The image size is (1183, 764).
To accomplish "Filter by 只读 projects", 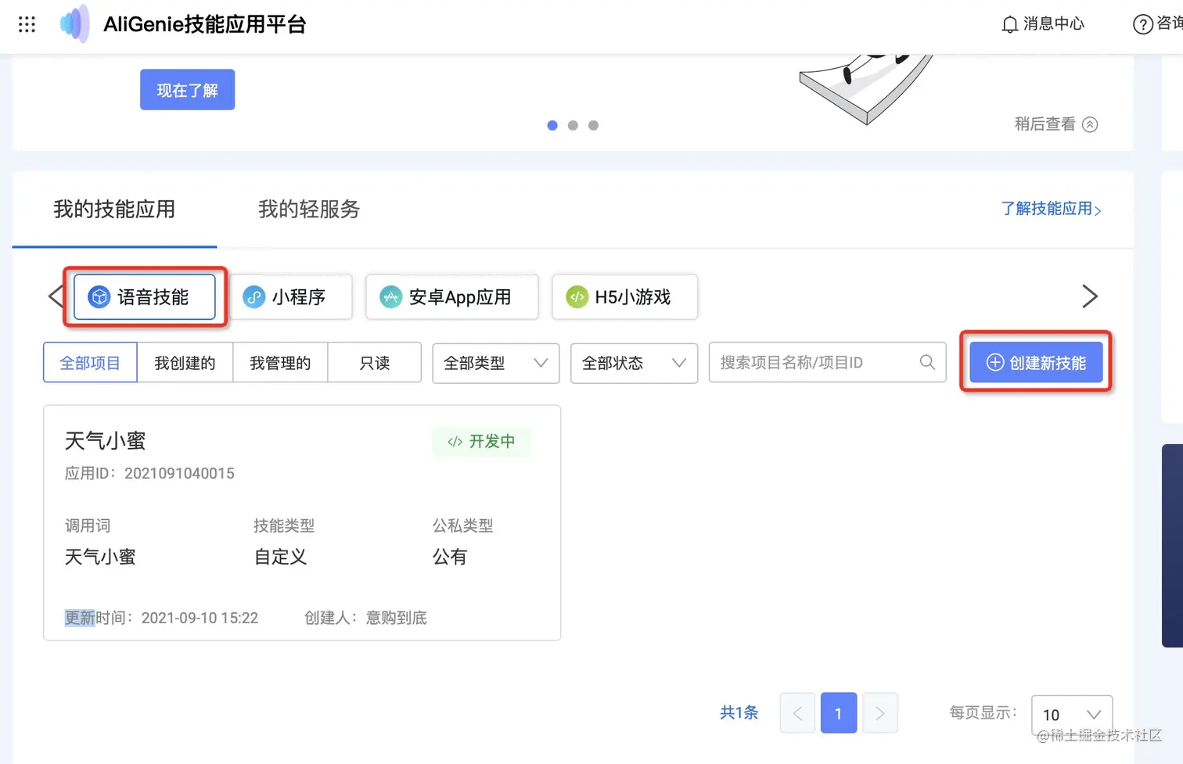I will click(375, 363).
